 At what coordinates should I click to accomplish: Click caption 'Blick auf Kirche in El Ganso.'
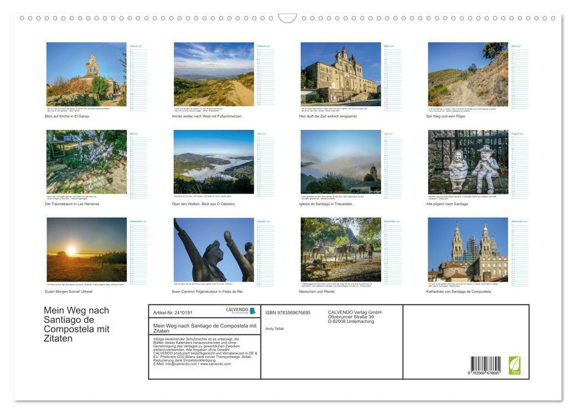click(x=68, y=116)
